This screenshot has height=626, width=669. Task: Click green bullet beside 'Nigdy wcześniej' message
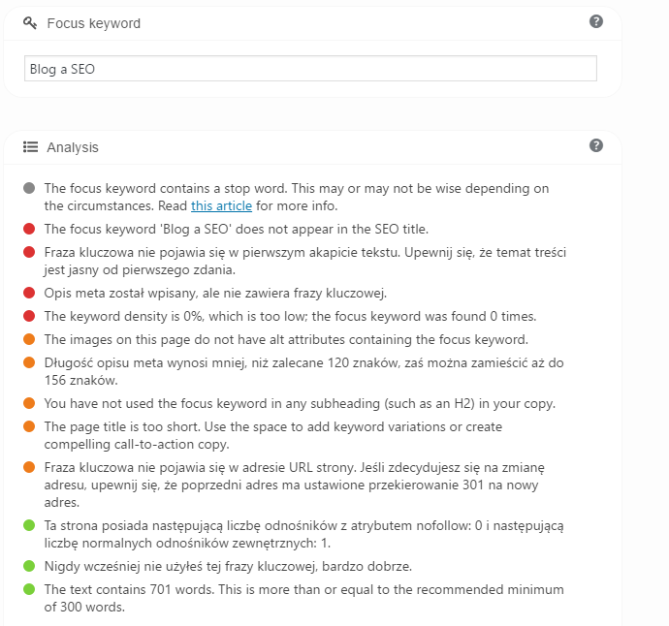pos(30,566)
